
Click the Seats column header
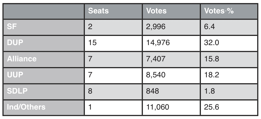coord(98,11)
